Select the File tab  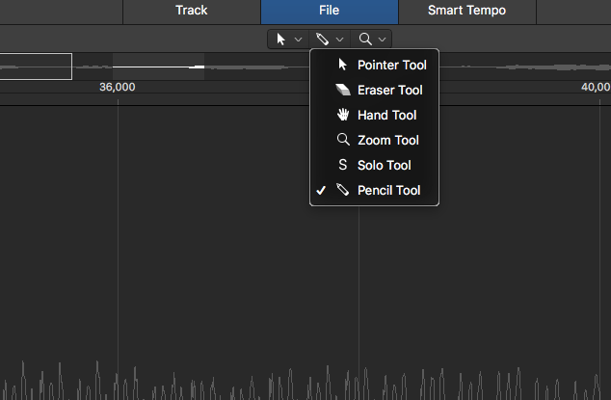coord(330,12)
